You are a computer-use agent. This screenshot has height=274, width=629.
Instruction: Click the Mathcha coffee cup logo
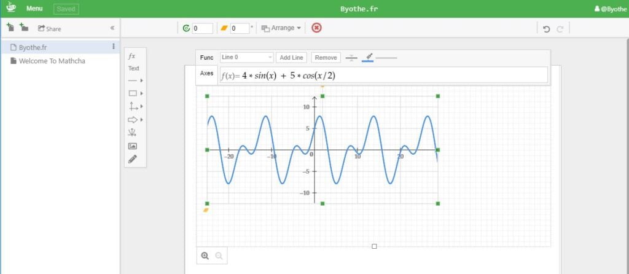pyautogui.click(x=11, y=7)
